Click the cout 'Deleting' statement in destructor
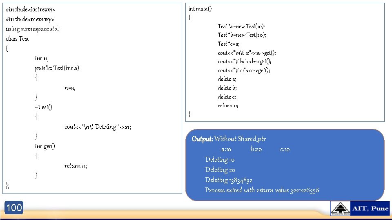The width and height of the screenshot is (392, 220). pyautogui.click(x=98, y=127)
